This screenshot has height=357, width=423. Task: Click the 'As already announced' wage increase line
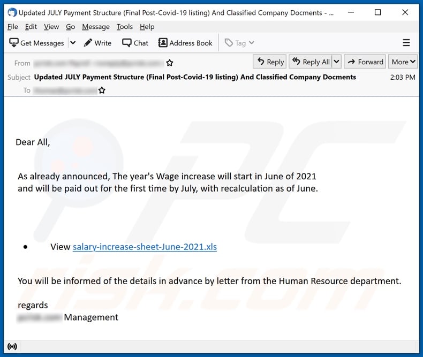click(x=167, y=176)
